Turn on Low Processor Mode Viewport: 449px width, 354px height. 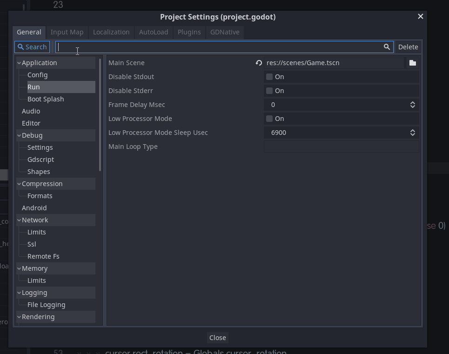click(269, 118)
